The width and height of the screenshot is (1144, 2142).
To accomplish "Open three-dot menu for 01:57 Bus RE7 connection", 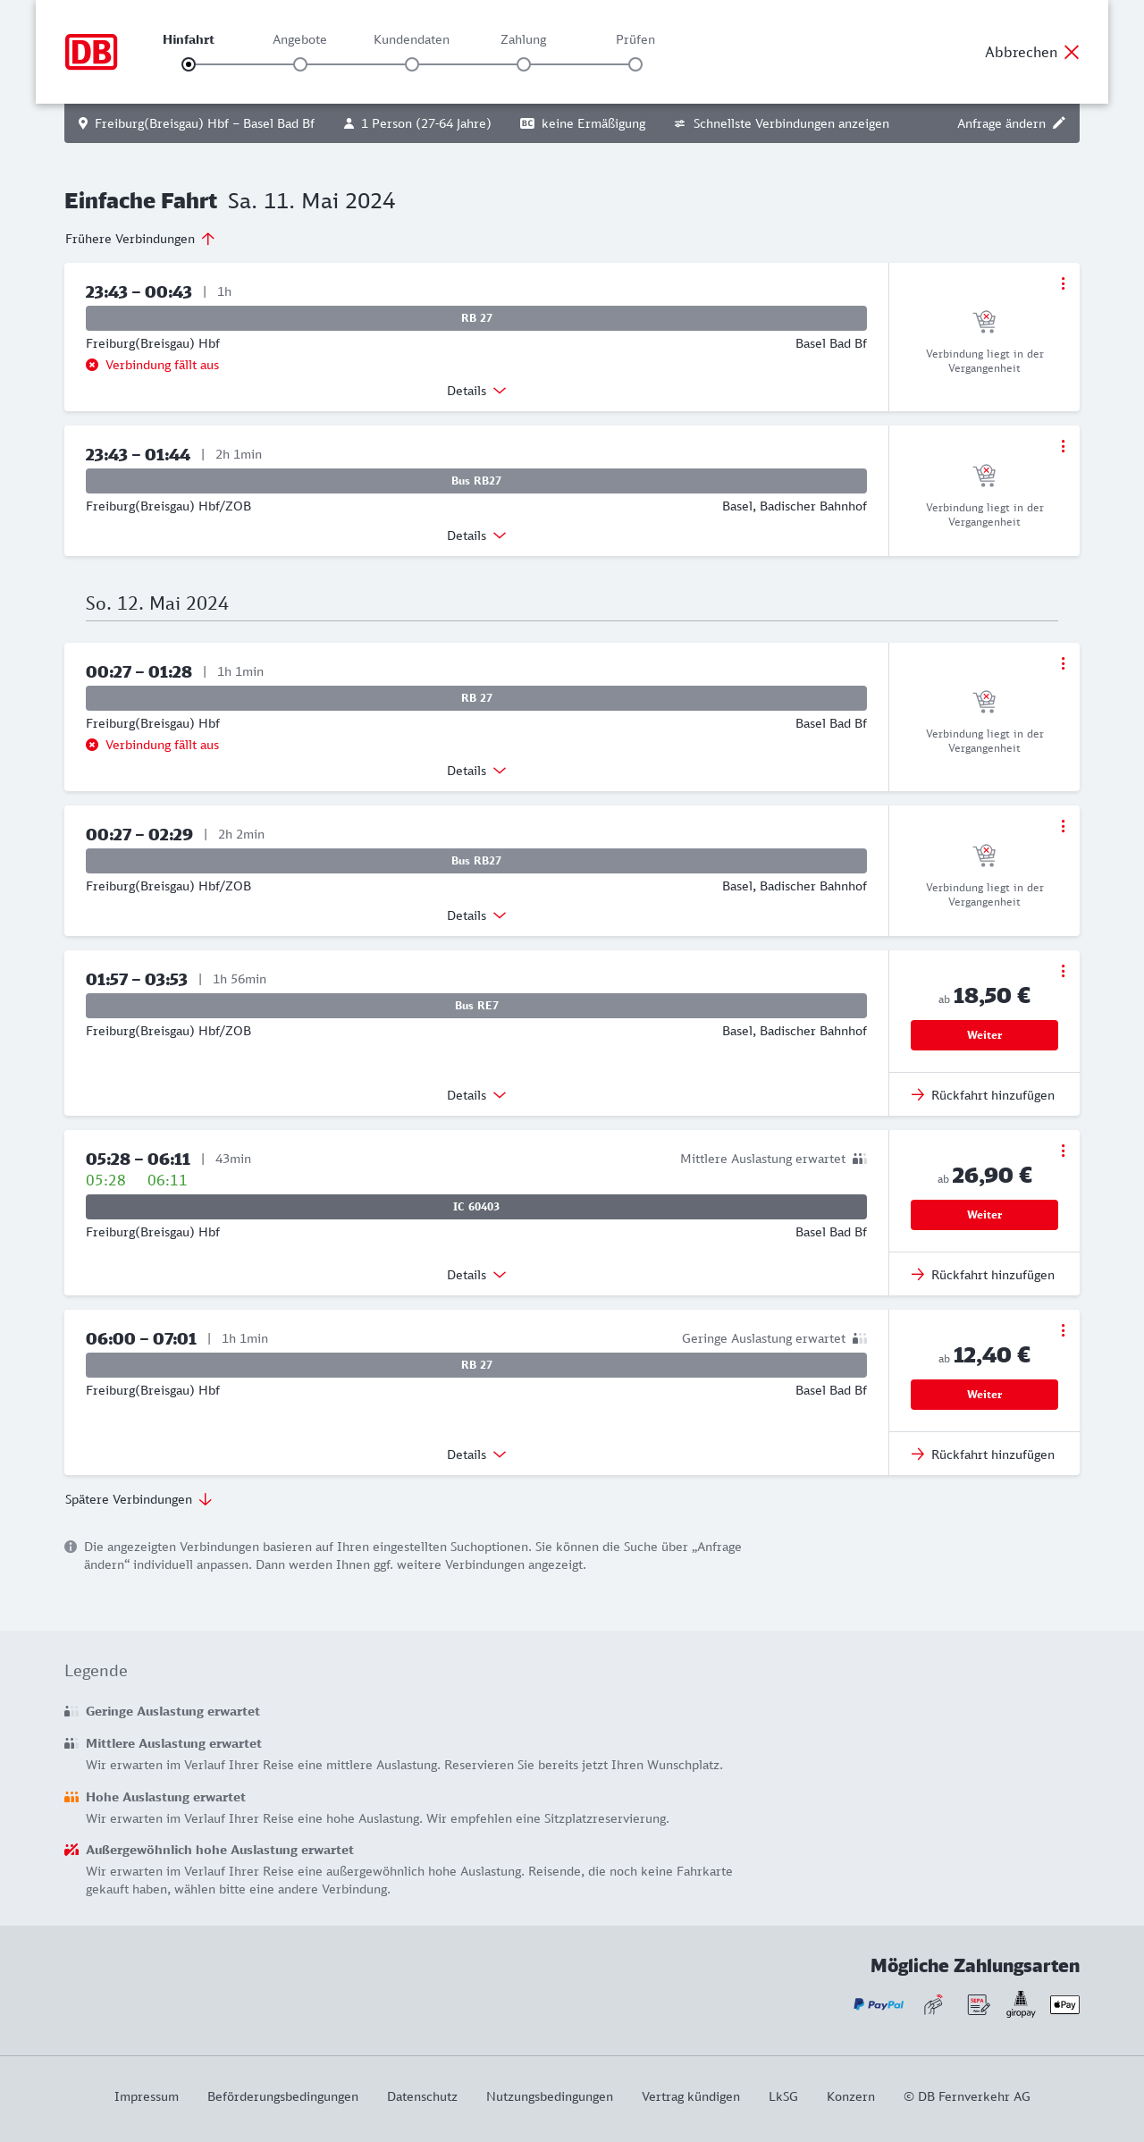I will (1063, 971).
